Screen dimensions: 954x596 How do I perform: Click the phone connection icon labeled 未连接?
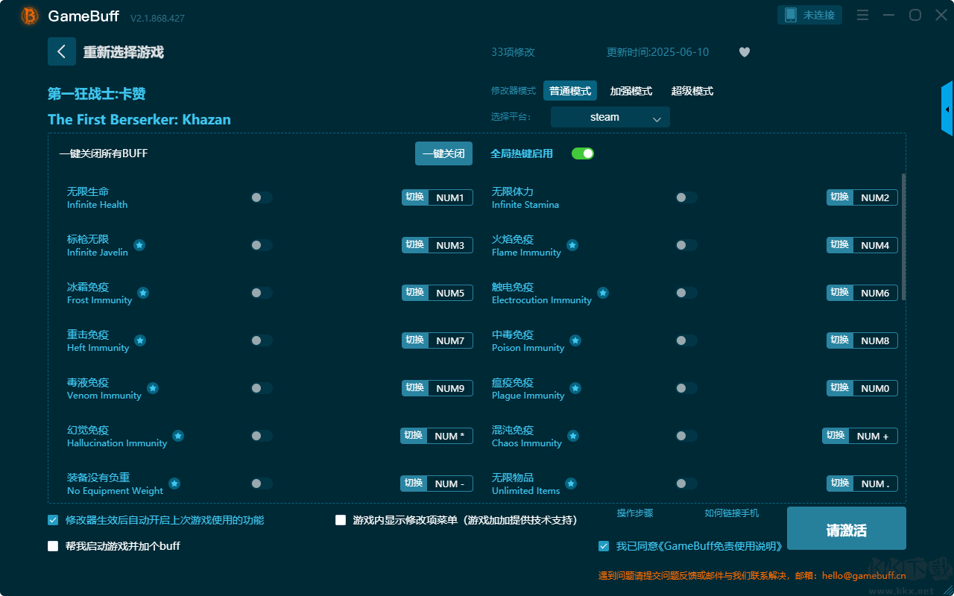click(810, 15)
